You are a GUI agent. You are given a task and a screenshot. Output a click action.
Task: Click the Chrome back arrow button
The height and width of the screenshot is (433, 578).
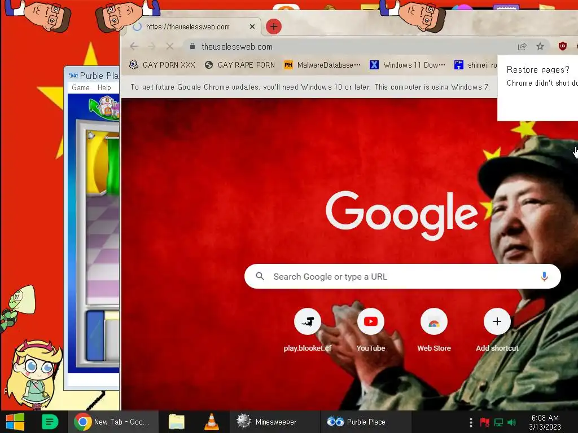[x=134, y=46]
